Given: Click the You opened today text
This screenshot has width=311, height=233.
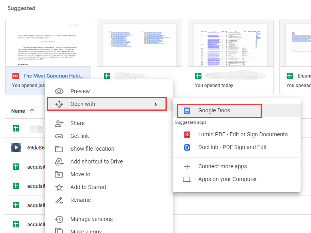Looking at the screenshot, I should pyautogui.click(x=214, y=86).
